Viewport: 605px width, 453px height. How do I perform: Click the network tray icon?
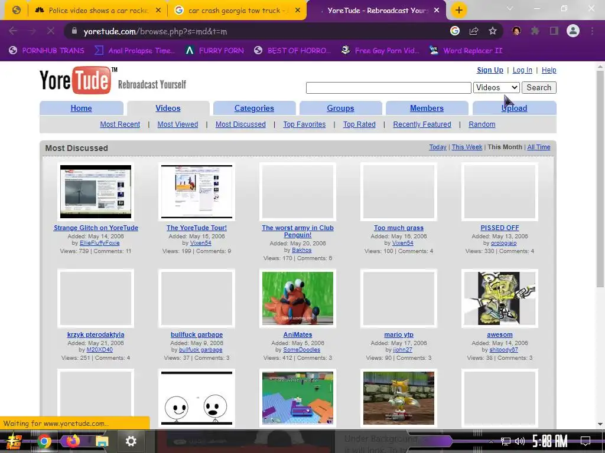[505, 441]
